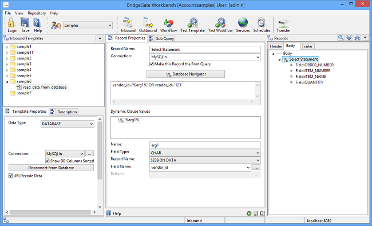Screen dimensions: 372x226
Task: Open Connection dropdown in Record Properties
Action: (x=258, y=57)
